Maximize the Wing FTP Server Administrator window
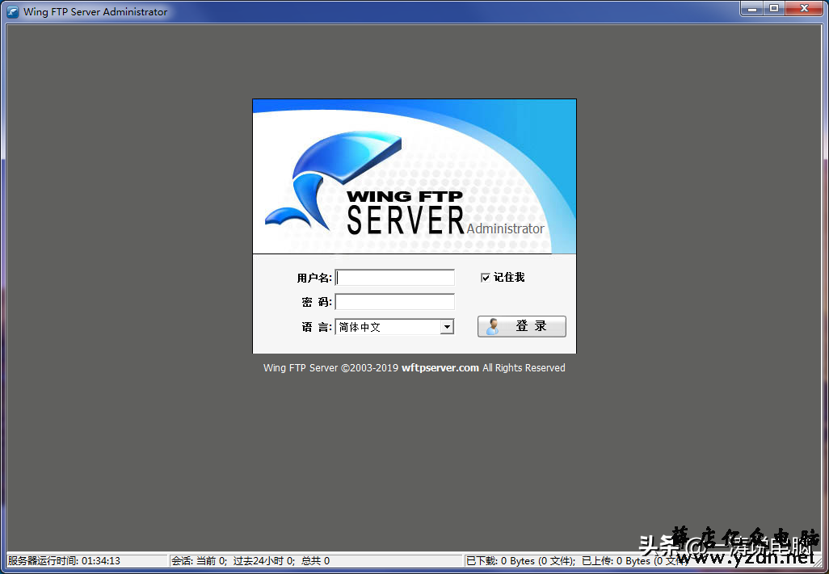Screen dimensions: 829x574 774,8
